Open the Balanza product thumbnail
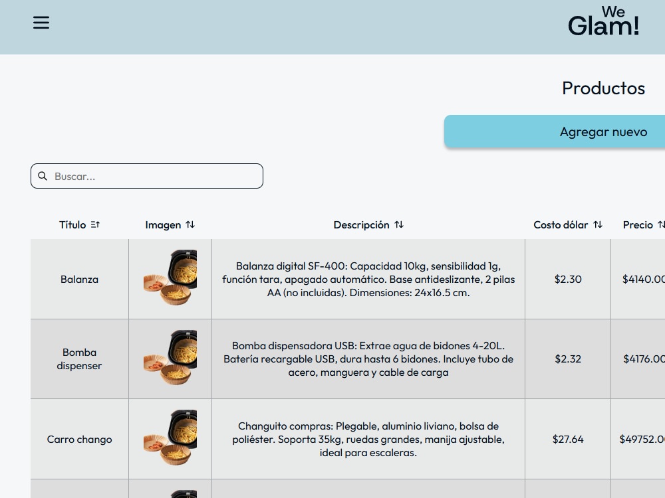Image resolution: width=665 pixels, height=498 pixels. point(170,278)
